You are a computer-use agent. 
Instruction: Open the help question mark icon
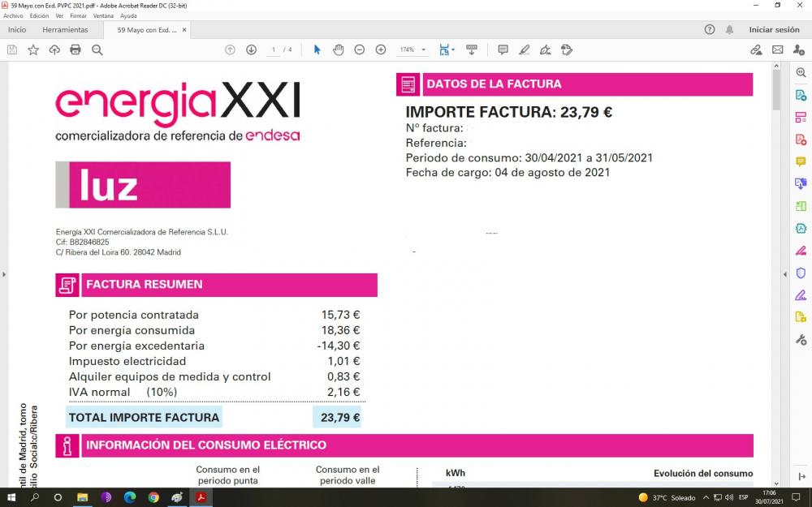[x=710, y=29]
